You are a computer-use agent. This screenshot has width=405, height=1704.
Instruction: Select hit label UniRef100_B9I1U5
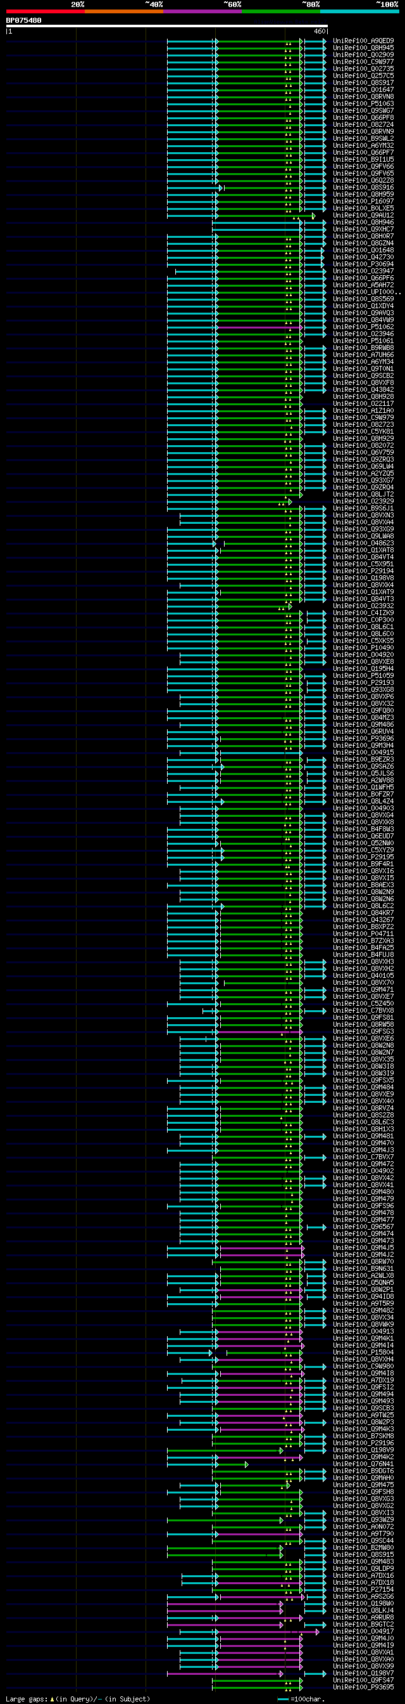tap(363, 159)
